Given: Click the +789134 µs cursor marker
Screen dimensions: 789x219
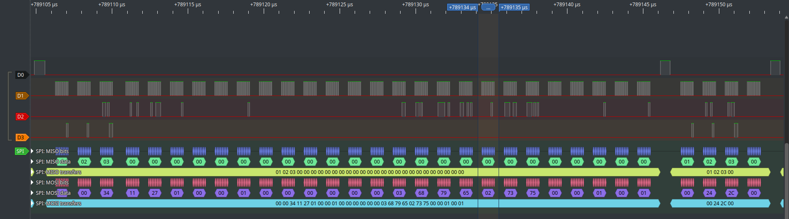Looking at the screenshot, I should tap(462, 8).
